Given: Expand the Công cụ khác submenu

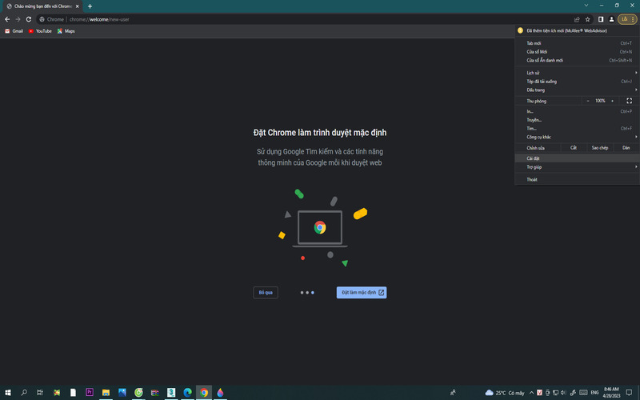Looking at the screenshot, I should pos(577,137).
